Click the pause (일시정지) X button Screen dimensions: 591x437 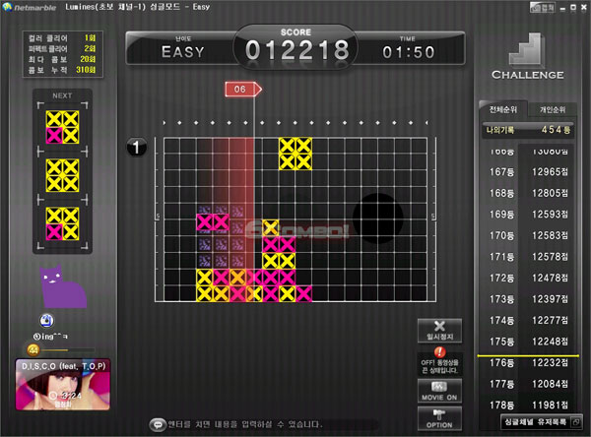pyautogui.click(x=440, y=330)
